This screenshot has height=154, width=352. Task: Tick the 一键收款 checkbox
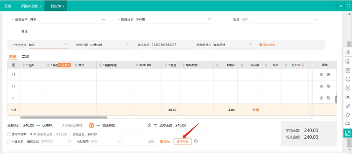point(9,141)
